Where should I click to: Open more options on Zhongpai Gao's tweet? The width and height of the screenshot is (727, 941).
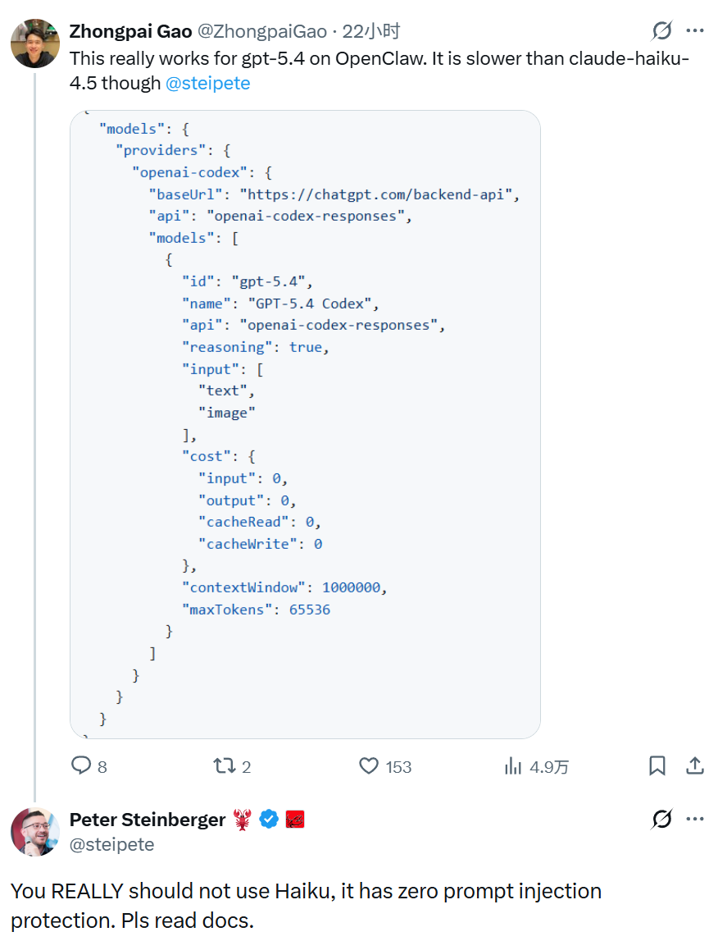[695, 30]
